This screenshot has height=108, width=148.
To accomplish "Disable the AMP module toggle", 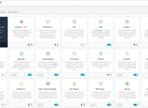I will pos(109,45).
